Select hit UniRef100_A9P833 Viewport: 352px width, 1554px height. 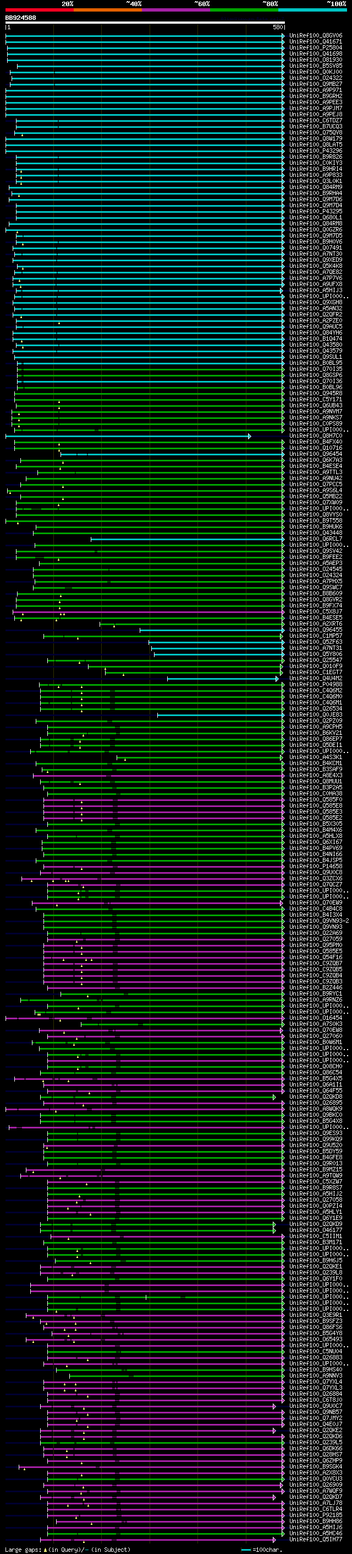coord(315,175)
